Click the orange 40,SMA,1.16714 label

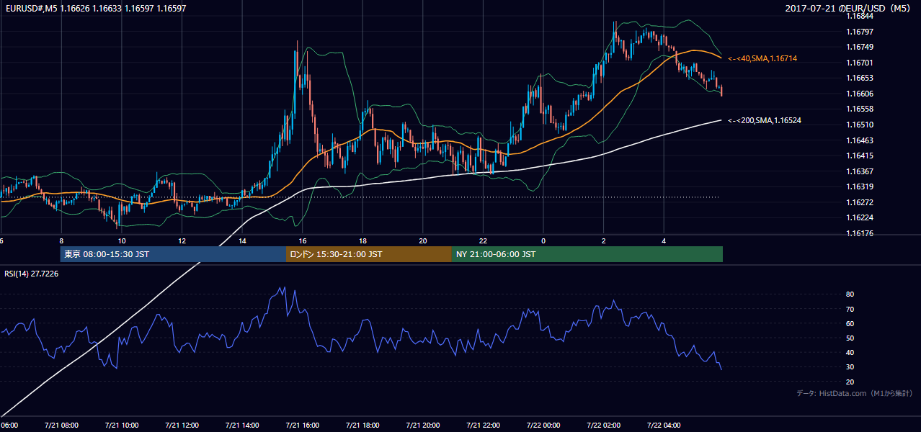pos(762,58)
